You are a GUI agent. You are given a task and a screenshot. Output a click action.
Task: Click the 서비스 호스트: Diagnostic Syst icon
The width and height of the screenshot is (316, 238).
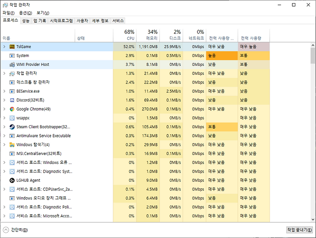pos(12,171)
